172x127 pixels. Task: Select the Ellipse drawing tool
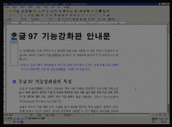pos(14,15)
